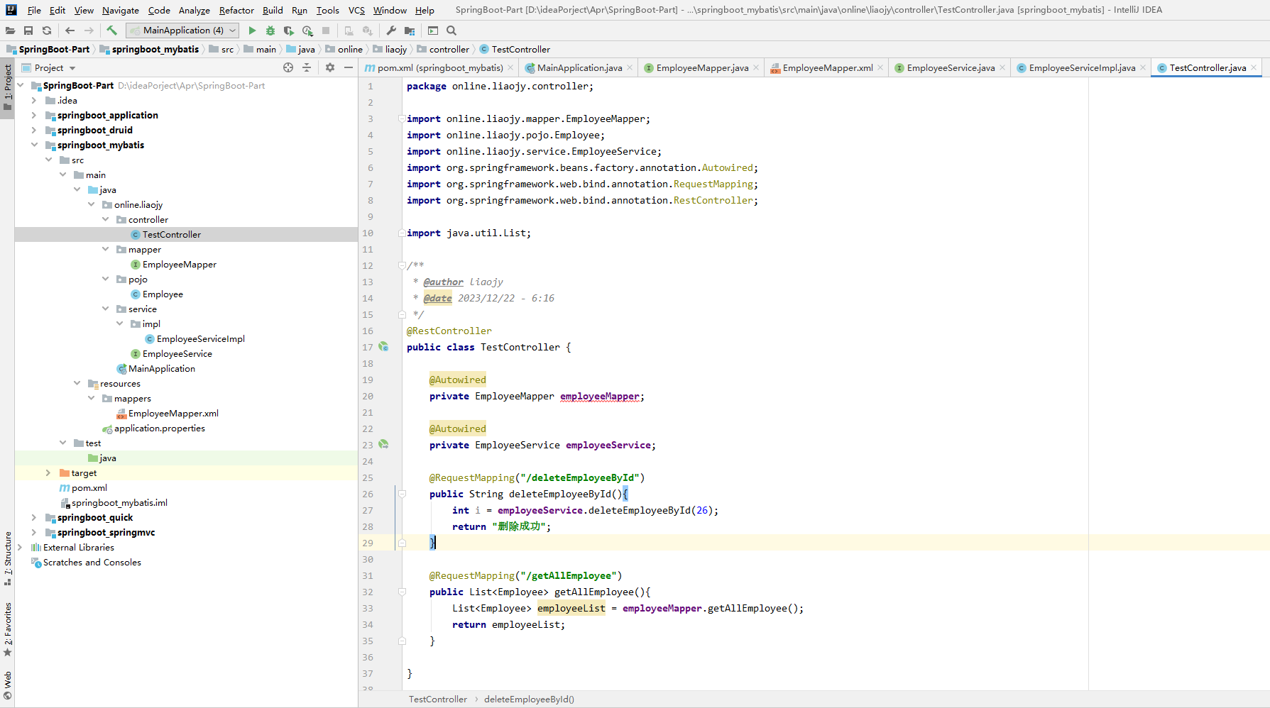Open the Refactor menu
1270x708 pixels.
tap(236, 10)
